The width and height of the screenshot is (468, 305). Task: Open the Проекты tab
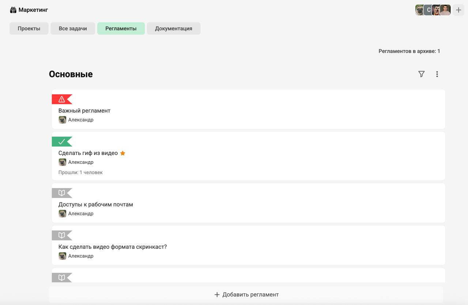29,29
